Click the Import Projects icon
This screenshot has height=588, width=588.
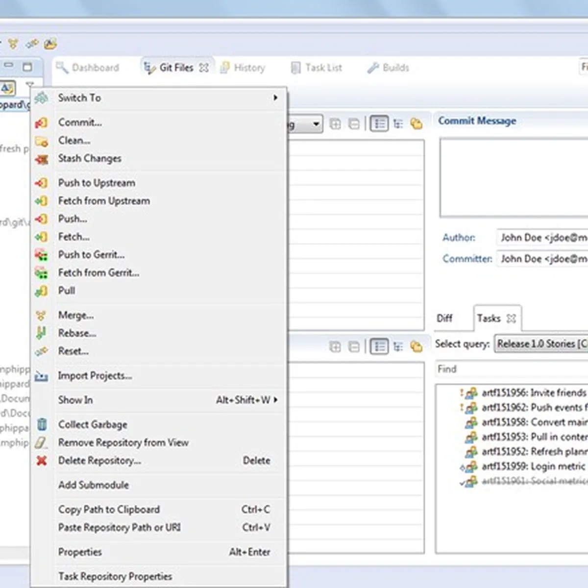click(41, 376)
